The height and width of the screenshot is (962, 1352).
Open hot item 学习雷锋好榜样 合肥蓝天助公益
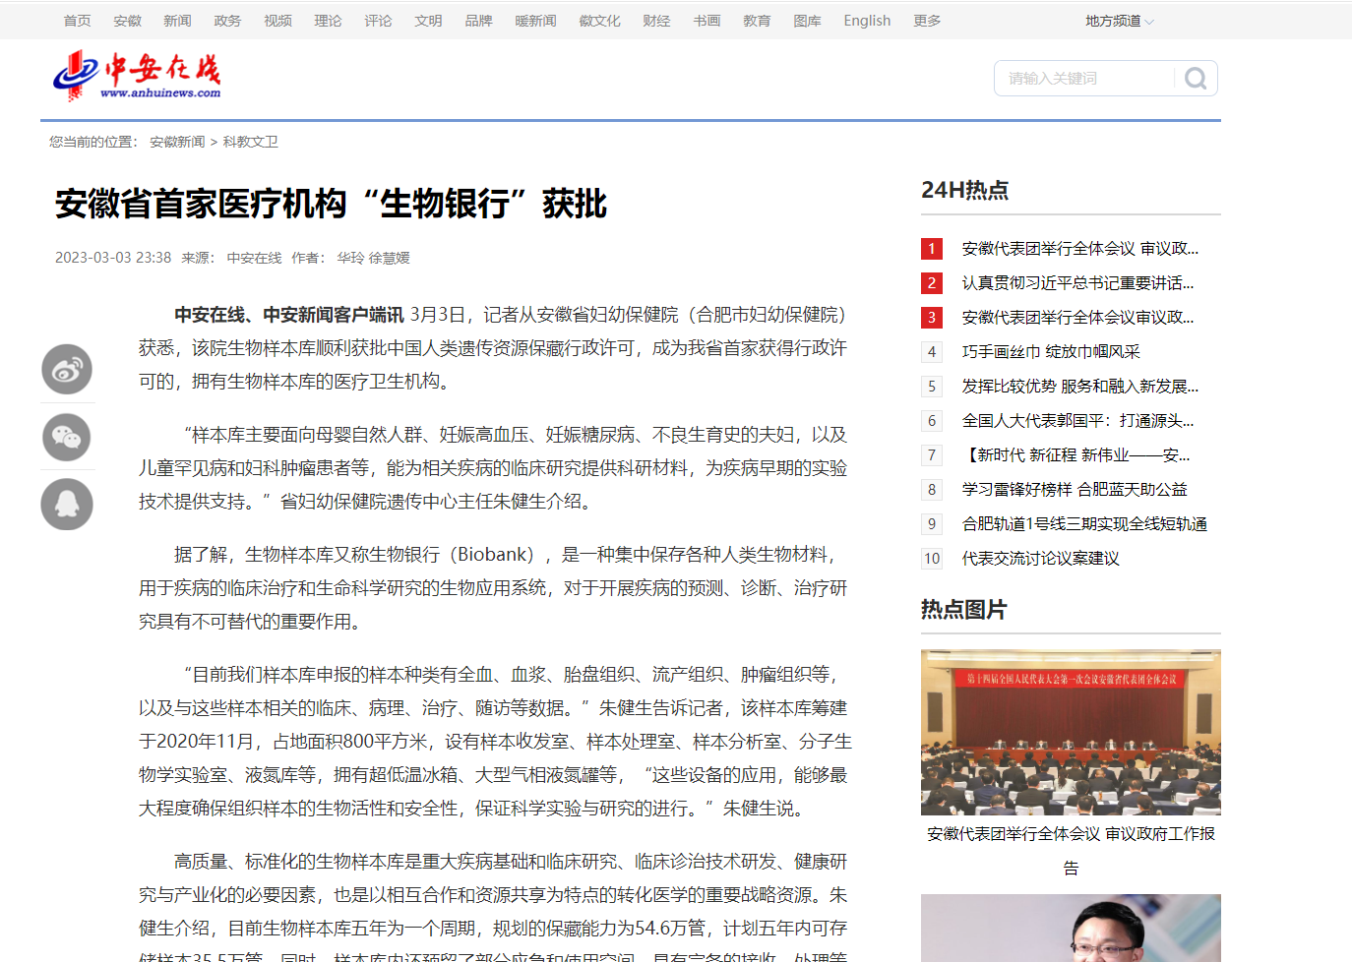click(x=1075, y=490)
